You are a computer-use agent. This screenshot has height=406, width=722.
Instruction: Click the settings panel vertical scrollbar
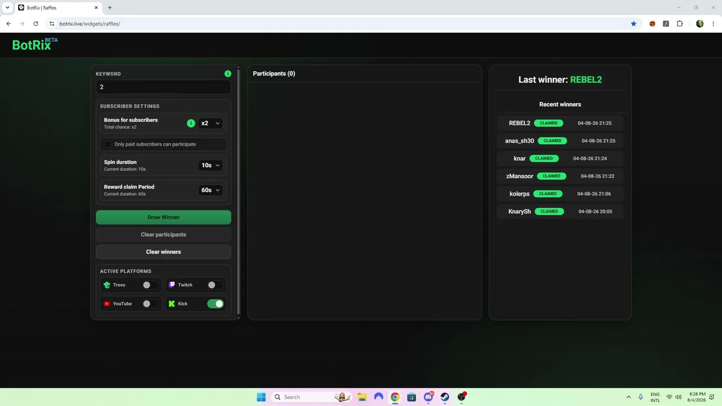pyautogui.click(x=238, y=192)
